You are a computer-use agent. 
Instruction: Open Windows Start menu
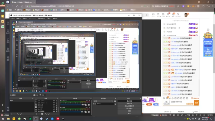pyautogui.click(x=3, y=119)
